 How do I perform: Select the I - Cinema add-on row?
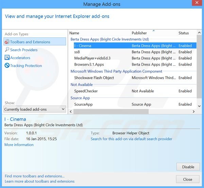(135, 46)
